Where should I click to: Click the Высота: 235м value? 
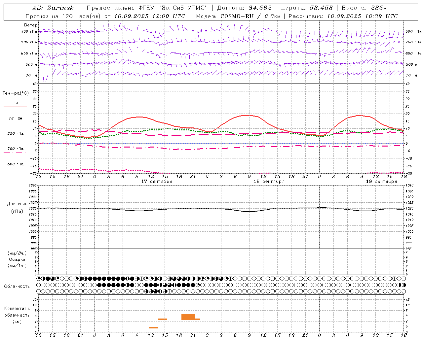(x=364, y=8)
